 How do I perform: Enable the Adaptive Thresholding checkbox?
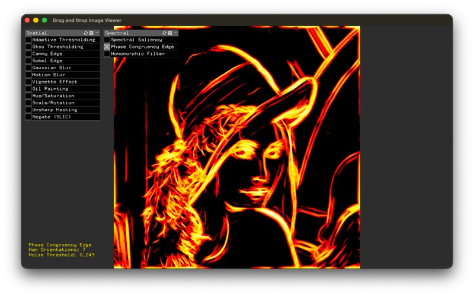click(x=28, y=40)
